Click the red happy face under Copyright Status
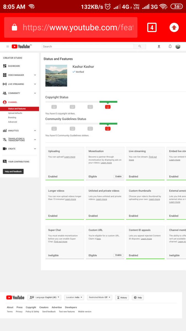Image resolution: width=186 pixels, height=331 pixels. click(x=108, y=107)
